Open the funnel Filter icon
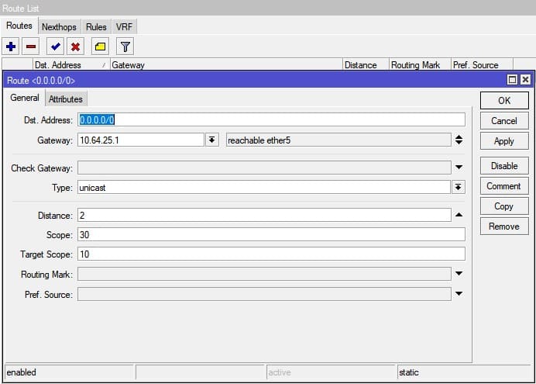 125,47
